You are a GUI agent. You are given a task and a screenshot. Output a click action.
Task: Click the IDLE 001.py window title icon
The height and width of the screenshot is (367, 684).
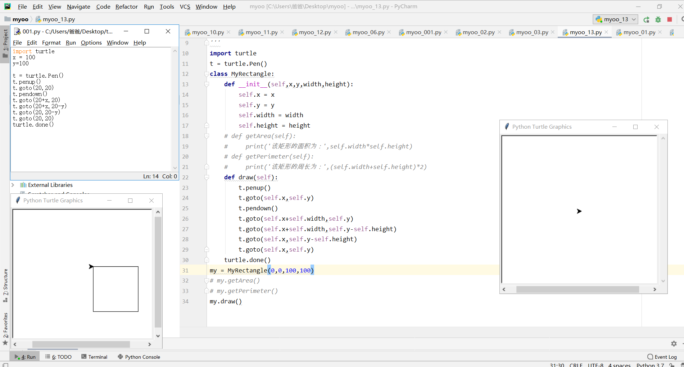[17, 31]
